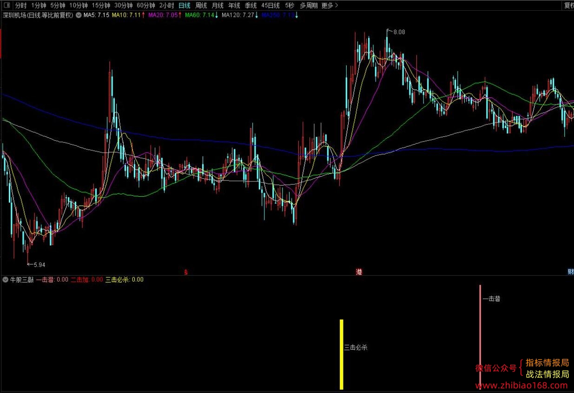
Task: Select the 5秒 period tab
Action: [x=290, y=6]
